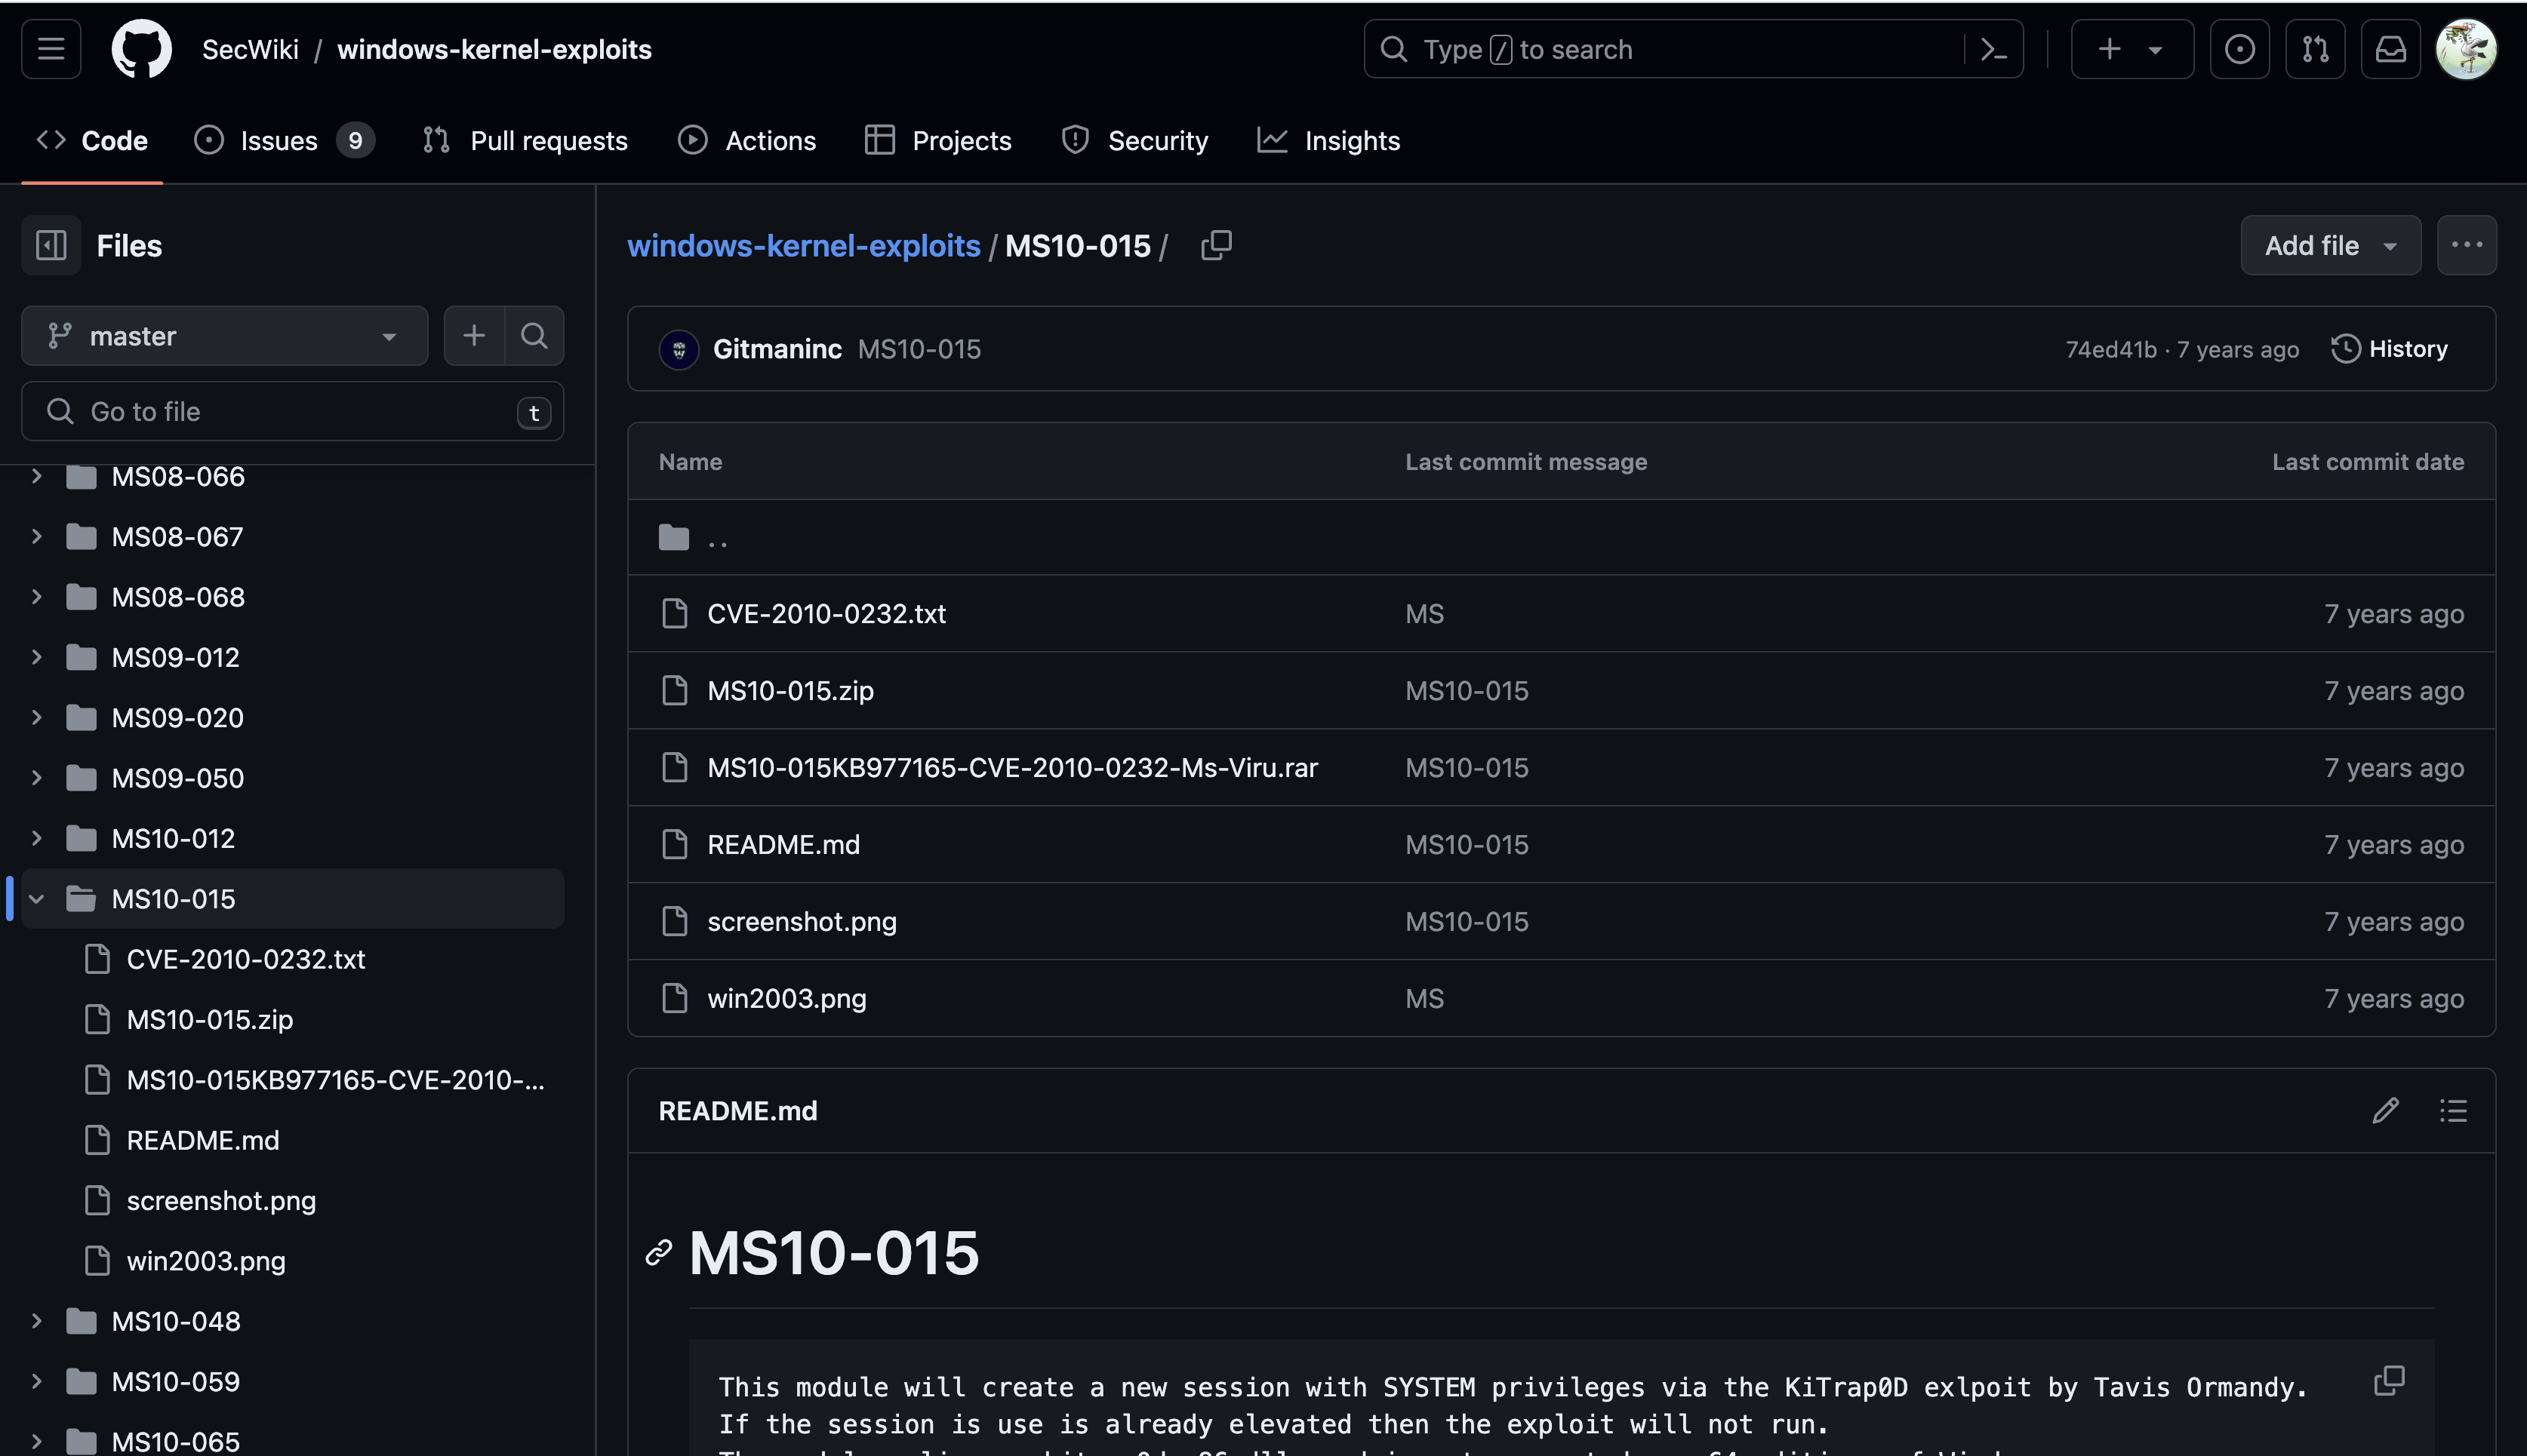This screenshot has width=2527, height=1456.
Task: Click the file icon for MS10-015.zip row
Action: click(676, 690)
